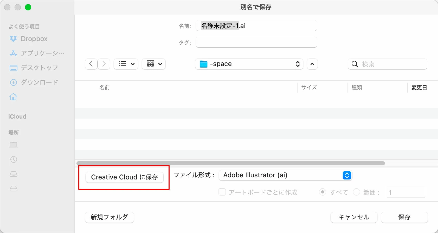The width and height of the screenshot is (438, 233).
Task: Select the すべて radio button
Action: coord(323,192)
